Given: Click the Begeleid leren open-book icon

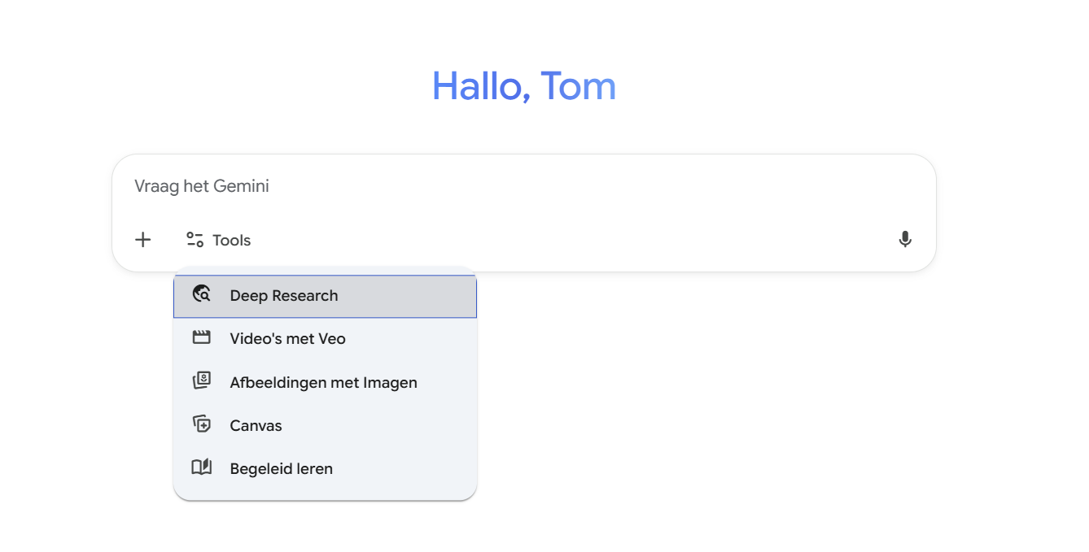Looking at the screenshot, I should pyautogui.click(x=201, y=467).
